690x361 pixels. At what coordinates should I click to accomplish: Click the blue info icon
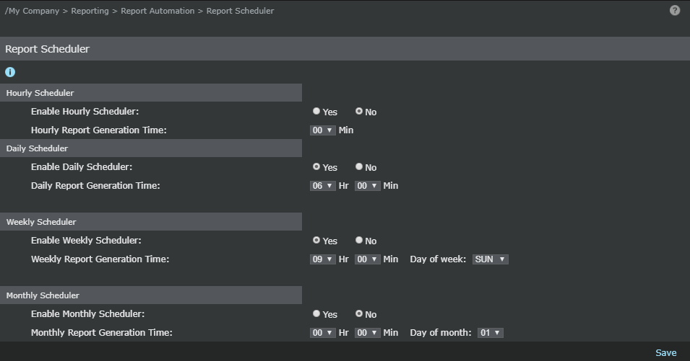click(x=10, y=72)
